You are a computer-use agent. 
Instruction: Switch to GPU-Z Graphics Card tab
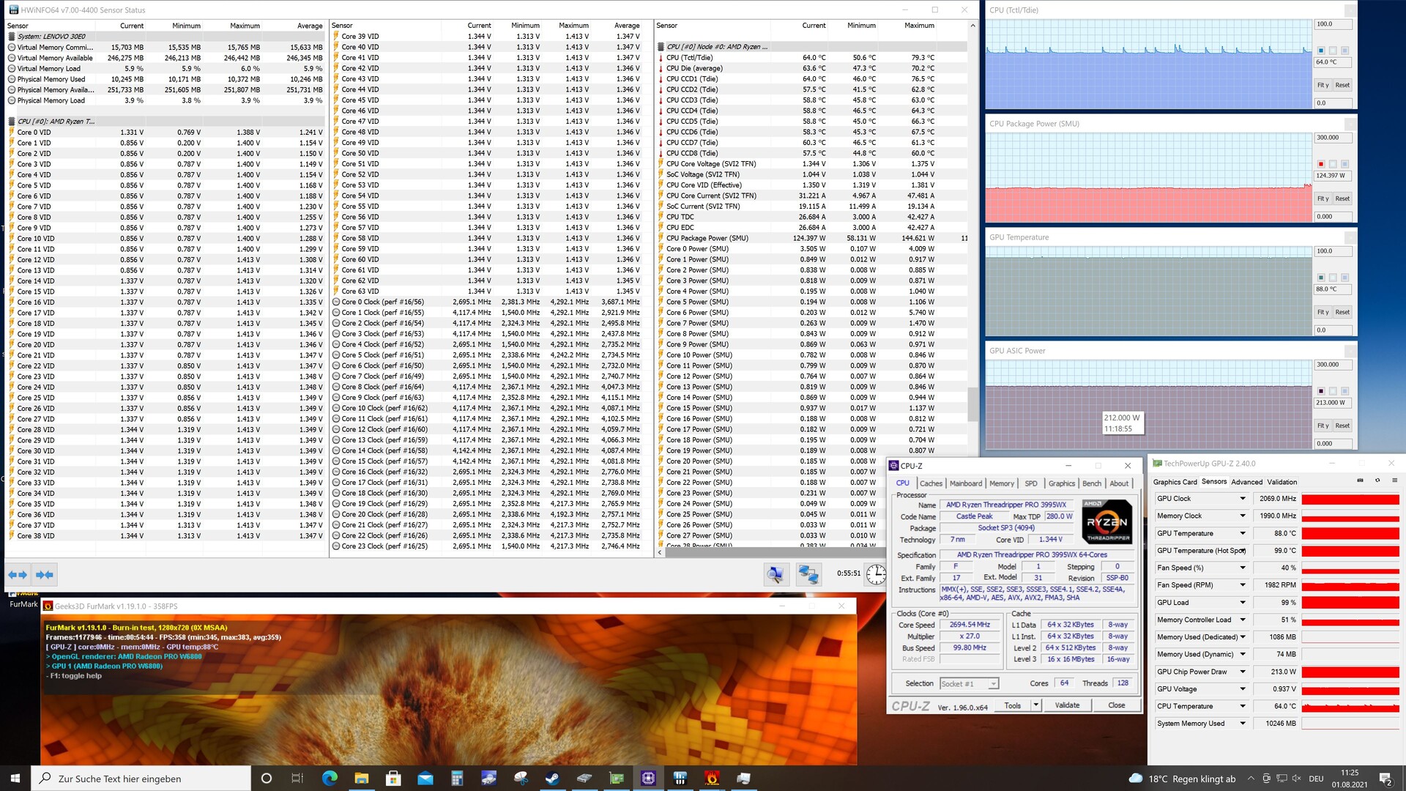point(1175,482)
